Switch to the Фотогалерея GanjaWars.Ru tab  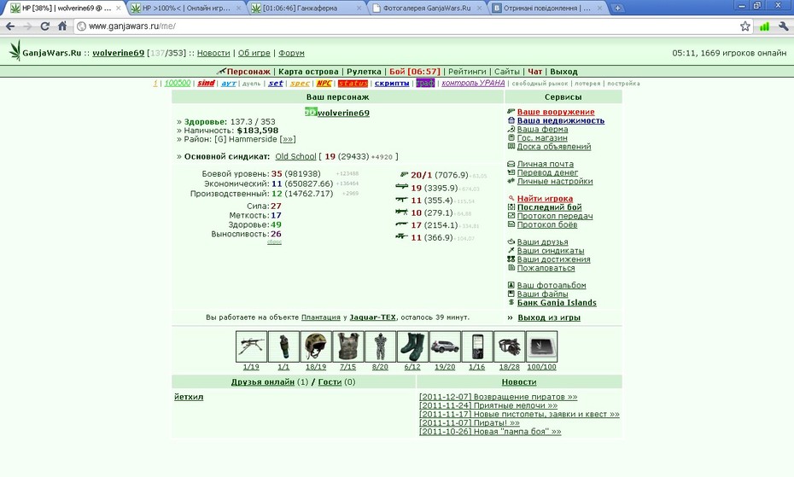click(x=426, y=8)
